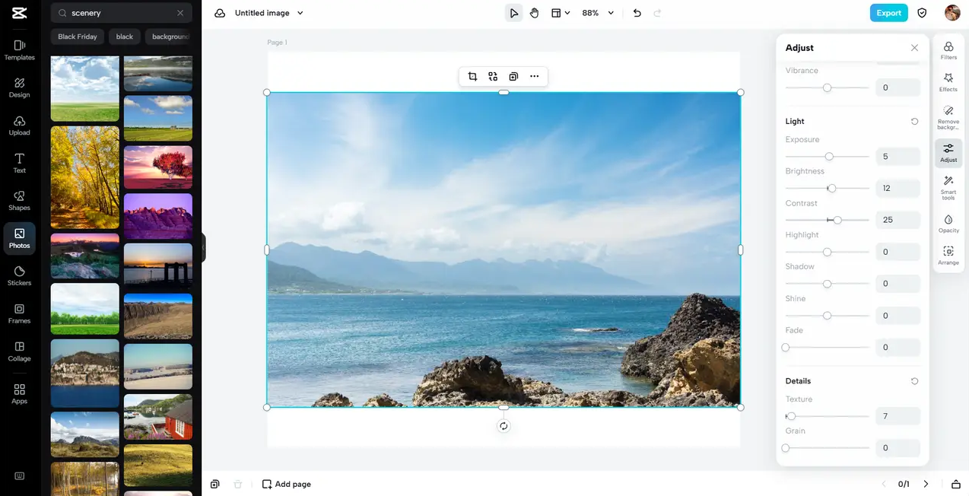Screen dimensions: 969x496
Task: Select the background search tag
Action: point(168,37)
